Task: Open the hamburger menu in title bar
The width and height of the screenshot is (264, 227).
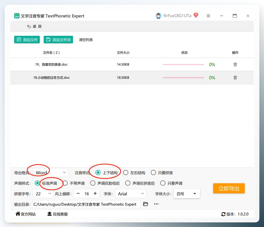Action: [208, 16]
